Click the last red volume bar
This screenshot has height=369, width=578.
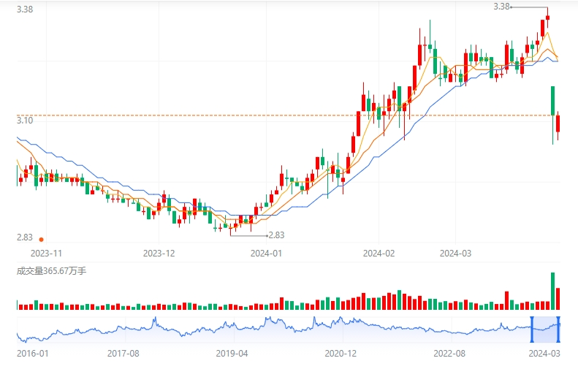[x=558, y=299]
